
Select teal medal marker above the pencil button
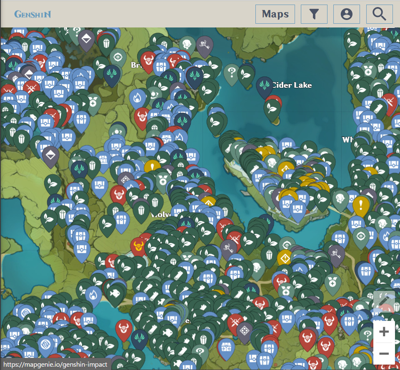click(x=333, y=284)
